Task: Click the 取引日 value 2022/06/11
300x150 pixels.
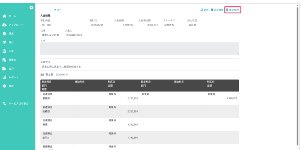Action: [x=97, y=25]
